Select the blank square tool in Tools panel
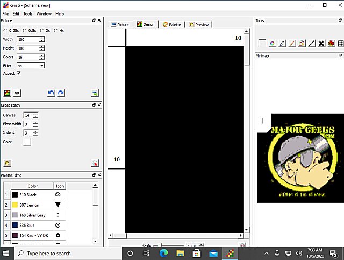Viewport: 344px width, 260px height. point(262,43)
